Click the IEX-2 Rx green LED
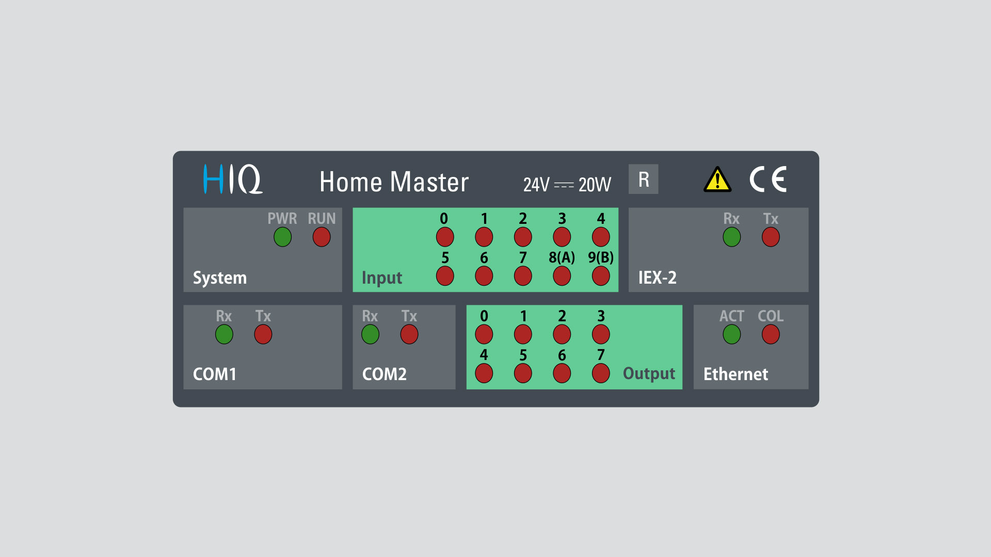Viewport: 991px width, 557px height. pyautogui.click(x=731, y=237)
